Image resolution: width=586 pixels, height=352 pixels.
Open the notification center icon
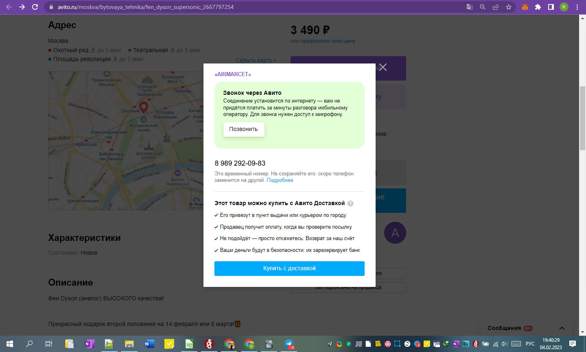pyautogui.click(x=573, y=344)
